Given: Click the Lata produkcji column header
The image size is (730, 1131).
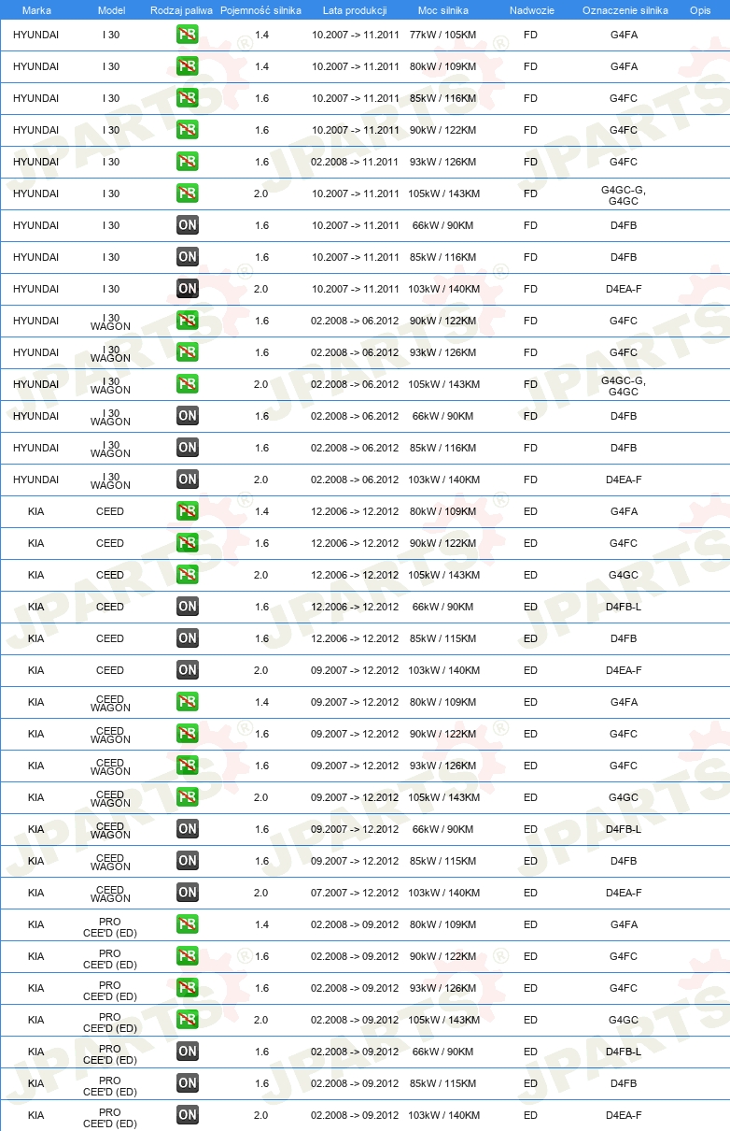Looking at the screenshot, I should pyautogui.click(x=355, y=10).
